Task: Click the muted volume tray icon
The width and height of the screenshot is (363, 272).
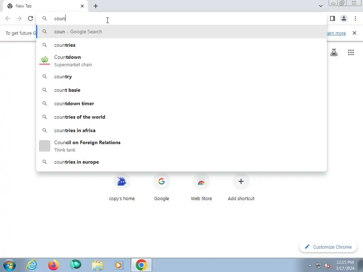Action: [327, 265]
